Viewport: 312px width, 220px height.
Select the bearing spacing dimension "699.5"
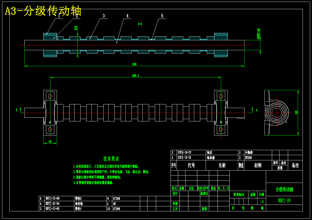pos(135,76)
